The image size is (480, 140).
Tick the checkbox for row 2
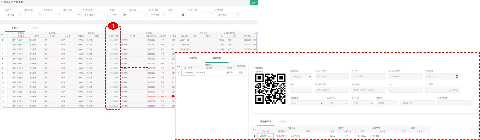point(10,45)
